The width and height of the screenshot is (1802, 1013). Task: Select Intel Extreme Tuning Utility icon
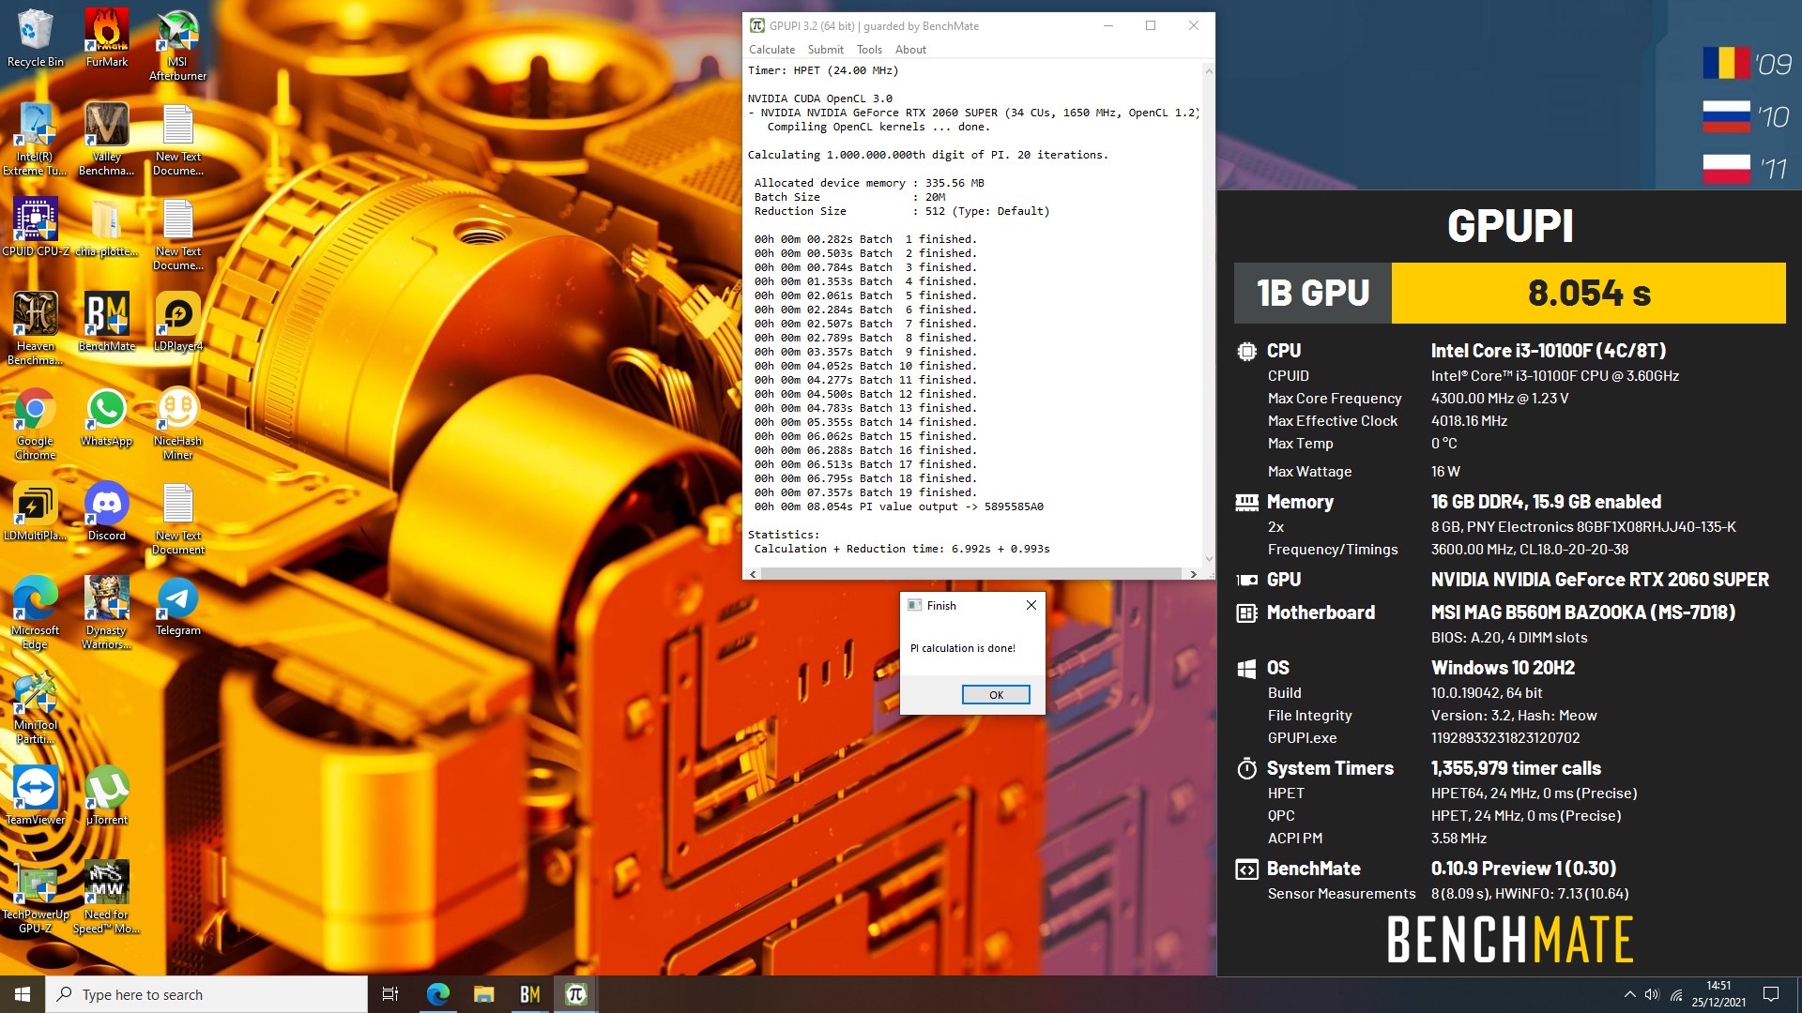[x=36, y=139]
